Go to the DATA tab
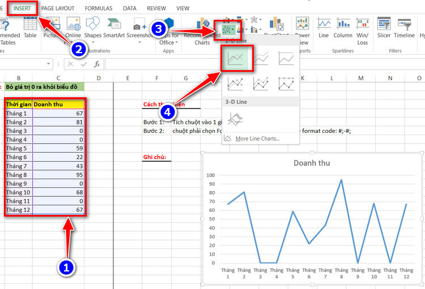The height and width of the screenshot is (289, 425). tap(130, 8)
